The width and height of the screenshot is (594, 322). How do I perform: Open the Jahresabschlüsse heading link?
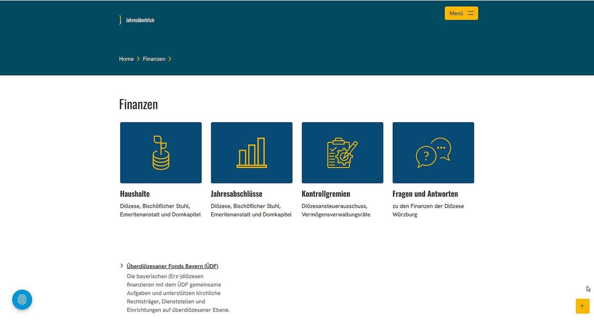[x=236, y=194]
